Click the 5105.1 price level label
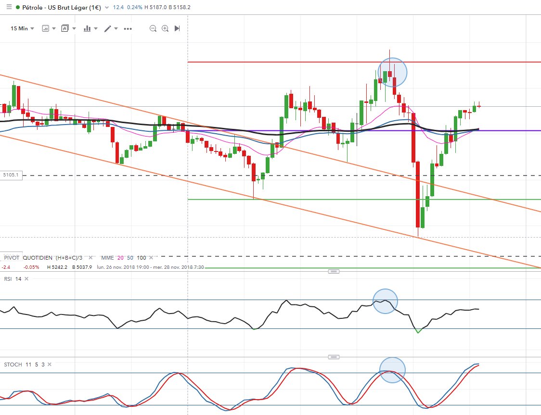The height and width of the screenshot is (415, 541). pyautogui.click(x=11, y=175)
